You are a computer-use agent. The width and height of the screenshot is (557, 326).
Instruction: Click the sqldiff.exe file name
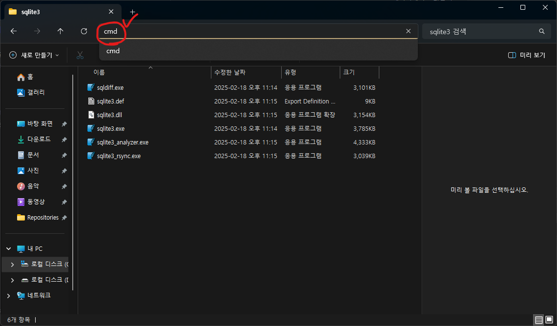pyautogui.click(x=110, y=88)
